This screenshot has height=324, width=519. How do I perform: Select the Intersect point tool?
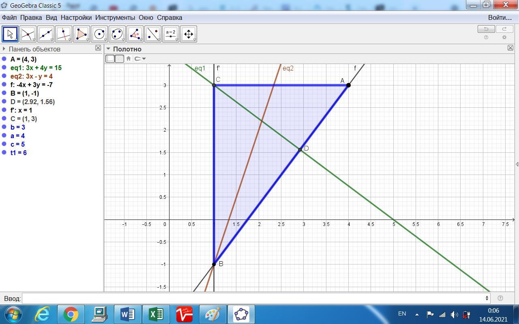(28, 34)
